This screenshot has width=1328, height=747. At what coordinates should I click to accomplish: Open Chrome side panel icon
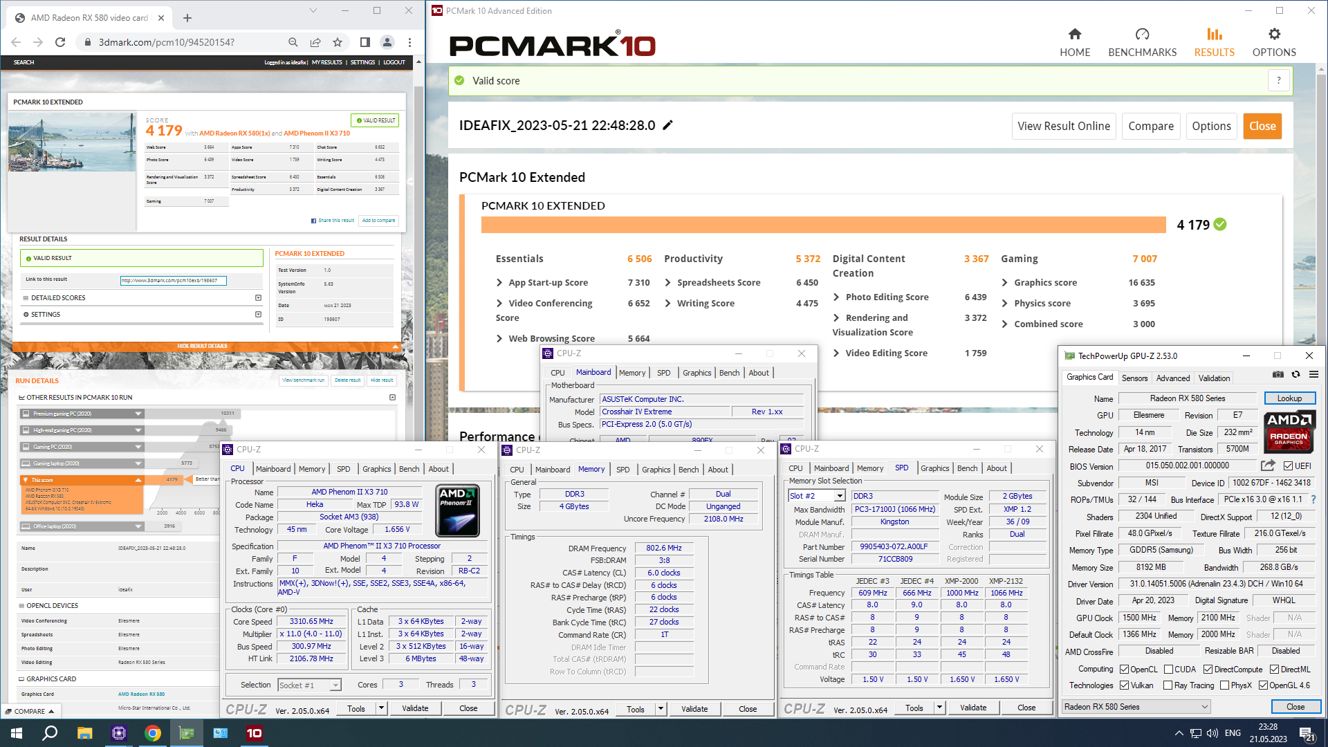365,42
